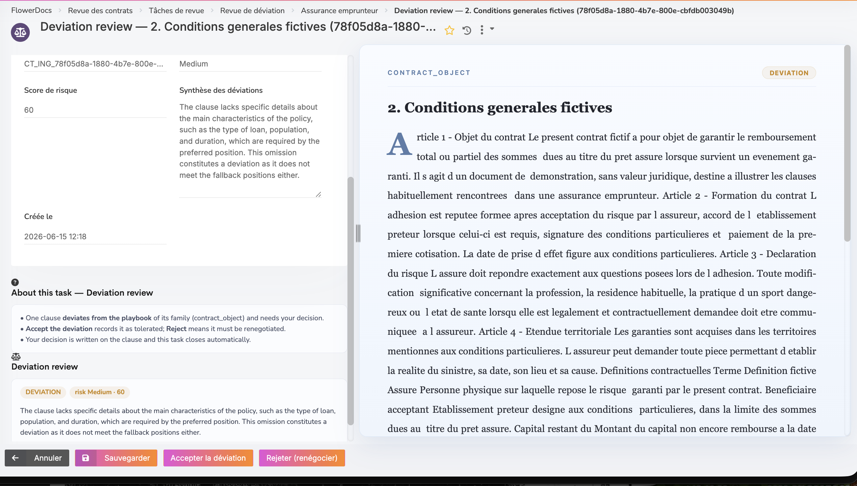857x486 pixels.
Task: Click the CT_ING contract reference field
Action: coord(95,64)
